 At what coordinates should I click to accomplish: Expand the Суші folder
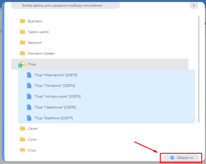tap(32, 150)
